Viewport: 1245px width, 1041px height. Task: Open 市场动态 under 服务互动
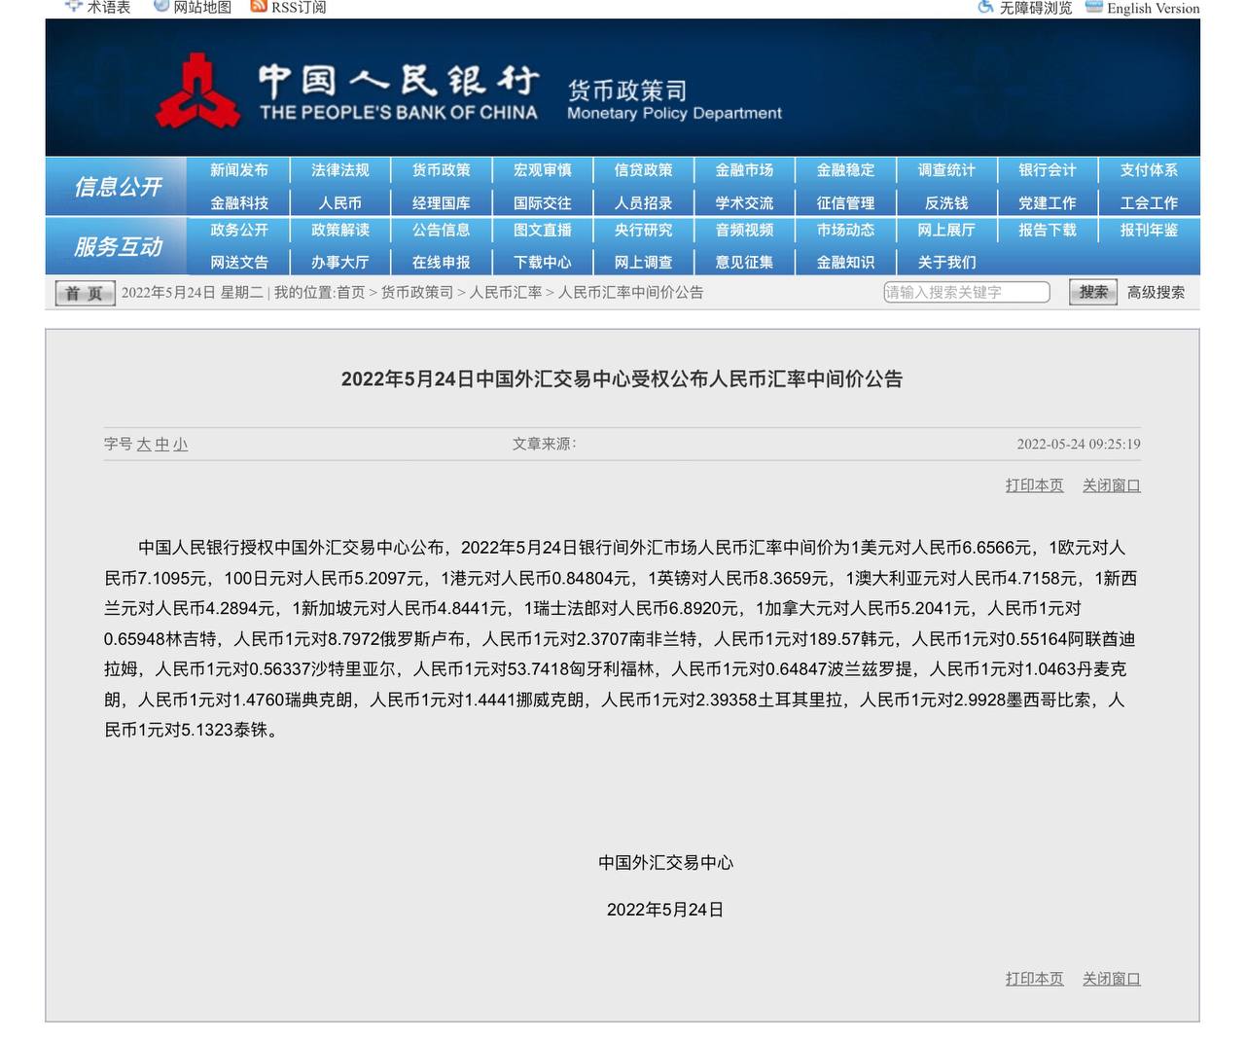pyautogui.click(x=845, y=231)
